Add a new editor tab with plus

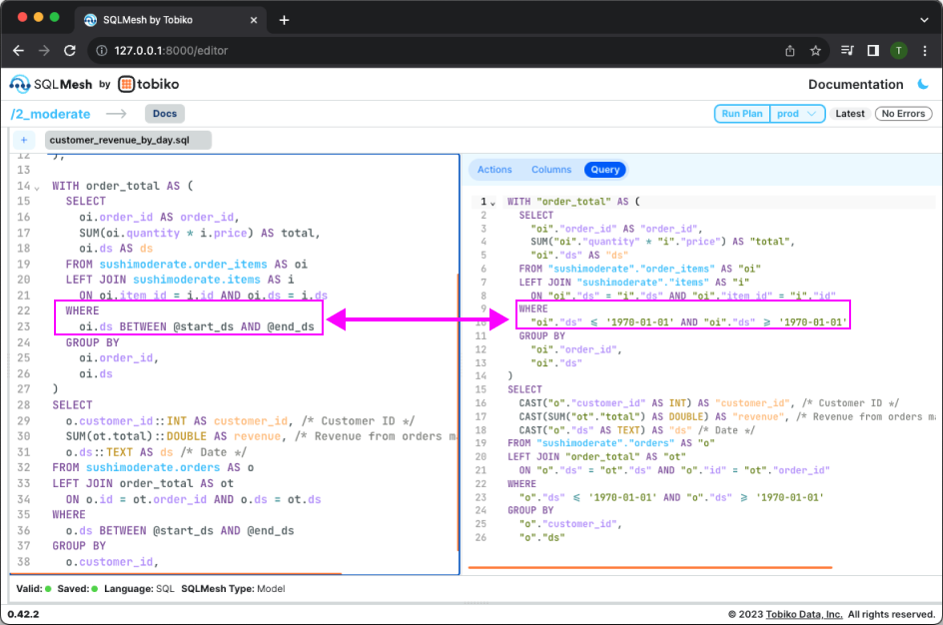coord(24,140)
